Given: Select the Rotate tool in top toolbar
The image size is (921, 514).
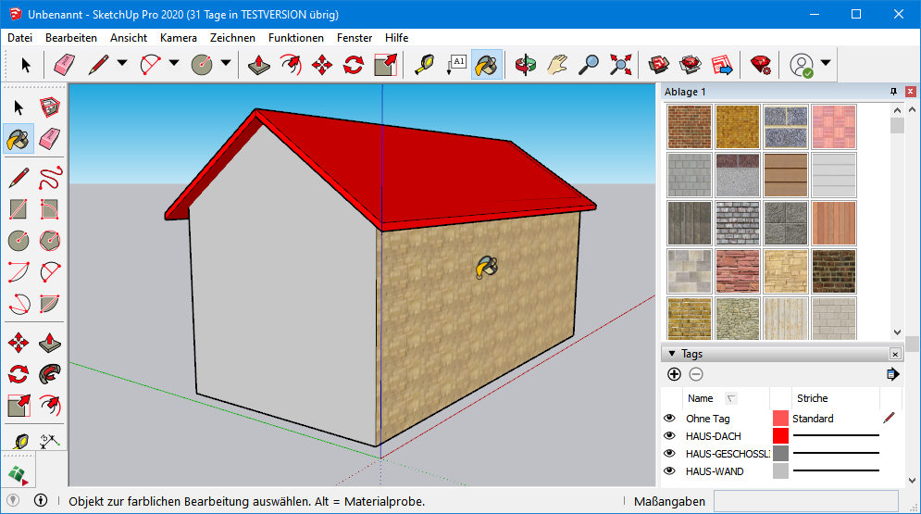Looking at the screenshot, I should tap(353, 65).
